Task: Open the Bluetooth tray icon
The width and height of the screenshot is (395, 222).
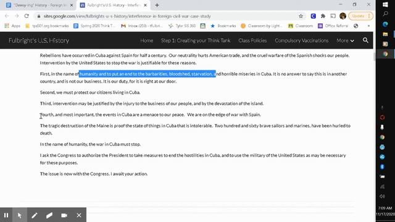Action: coord(382,166)
